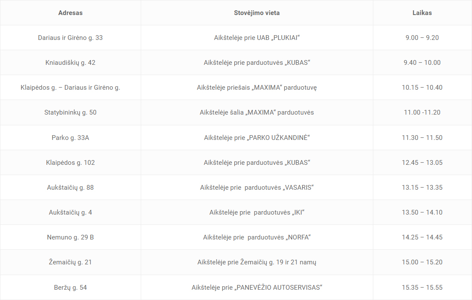Click the „PANEVĖŽIO AUTOSERVISAS“ location cell
The image size is (472, 300).
pyautogui.click(x=257, y=288)
